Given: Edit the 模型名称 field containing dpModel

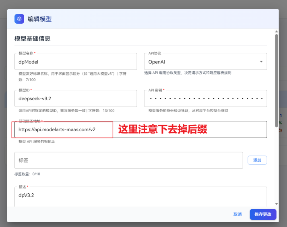Looking at the screenshot, I should 76,62.
